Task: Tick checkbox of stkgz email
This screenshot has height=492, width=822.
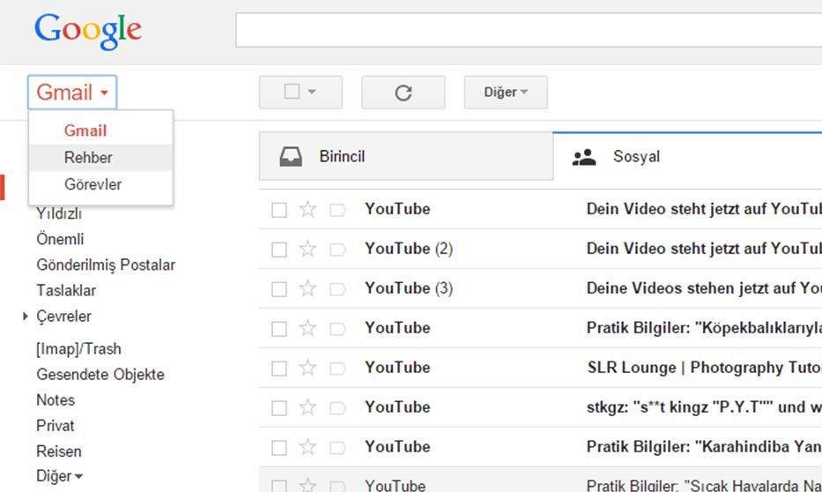Action: [x=279, y=408]
